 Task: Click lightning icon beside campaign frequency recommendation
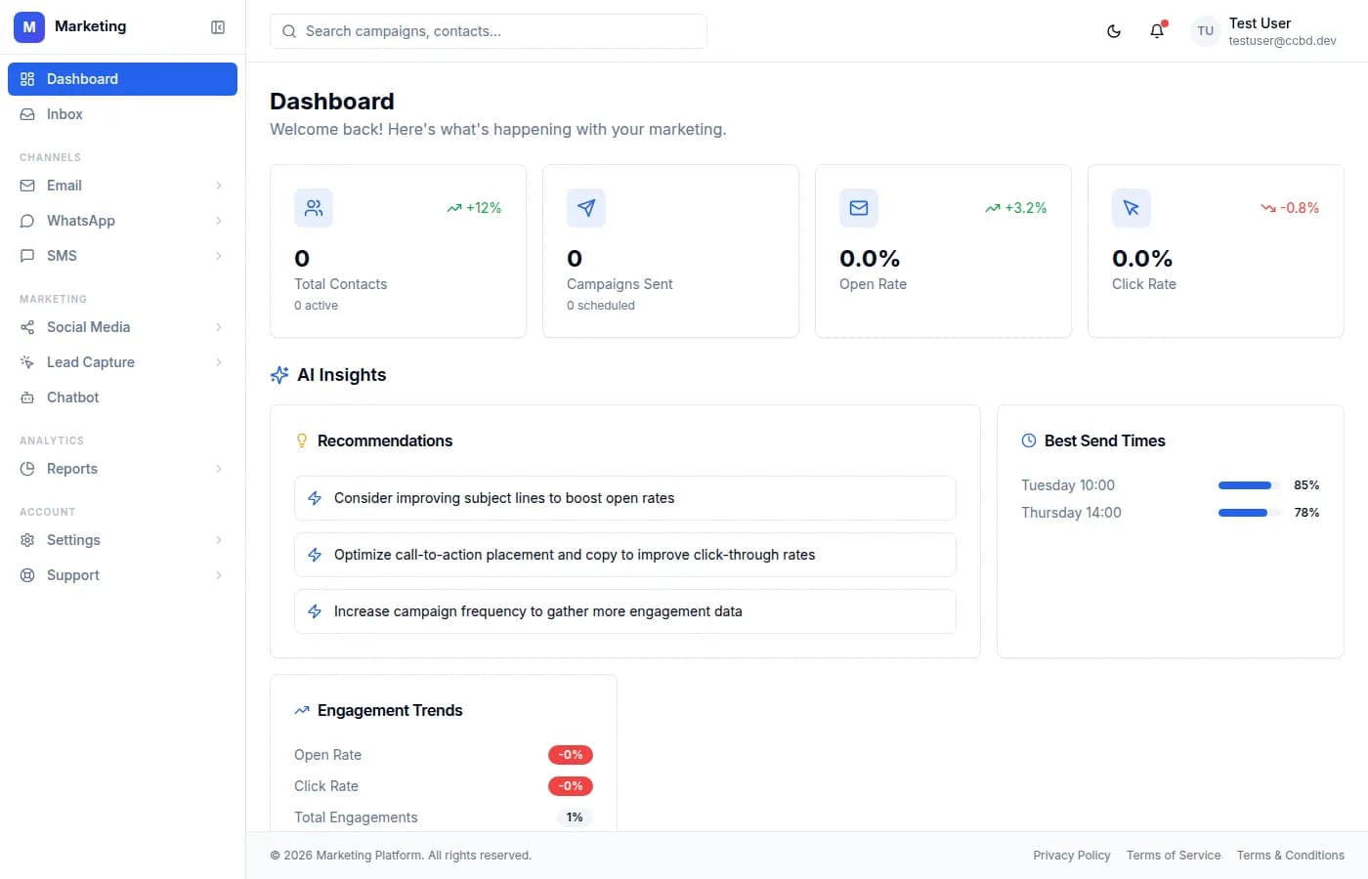[315, 611]
